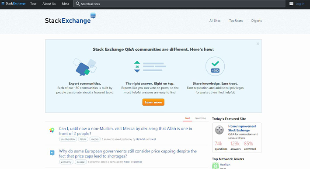Click the upvote arrow in the banner illustration

[137, 62]
